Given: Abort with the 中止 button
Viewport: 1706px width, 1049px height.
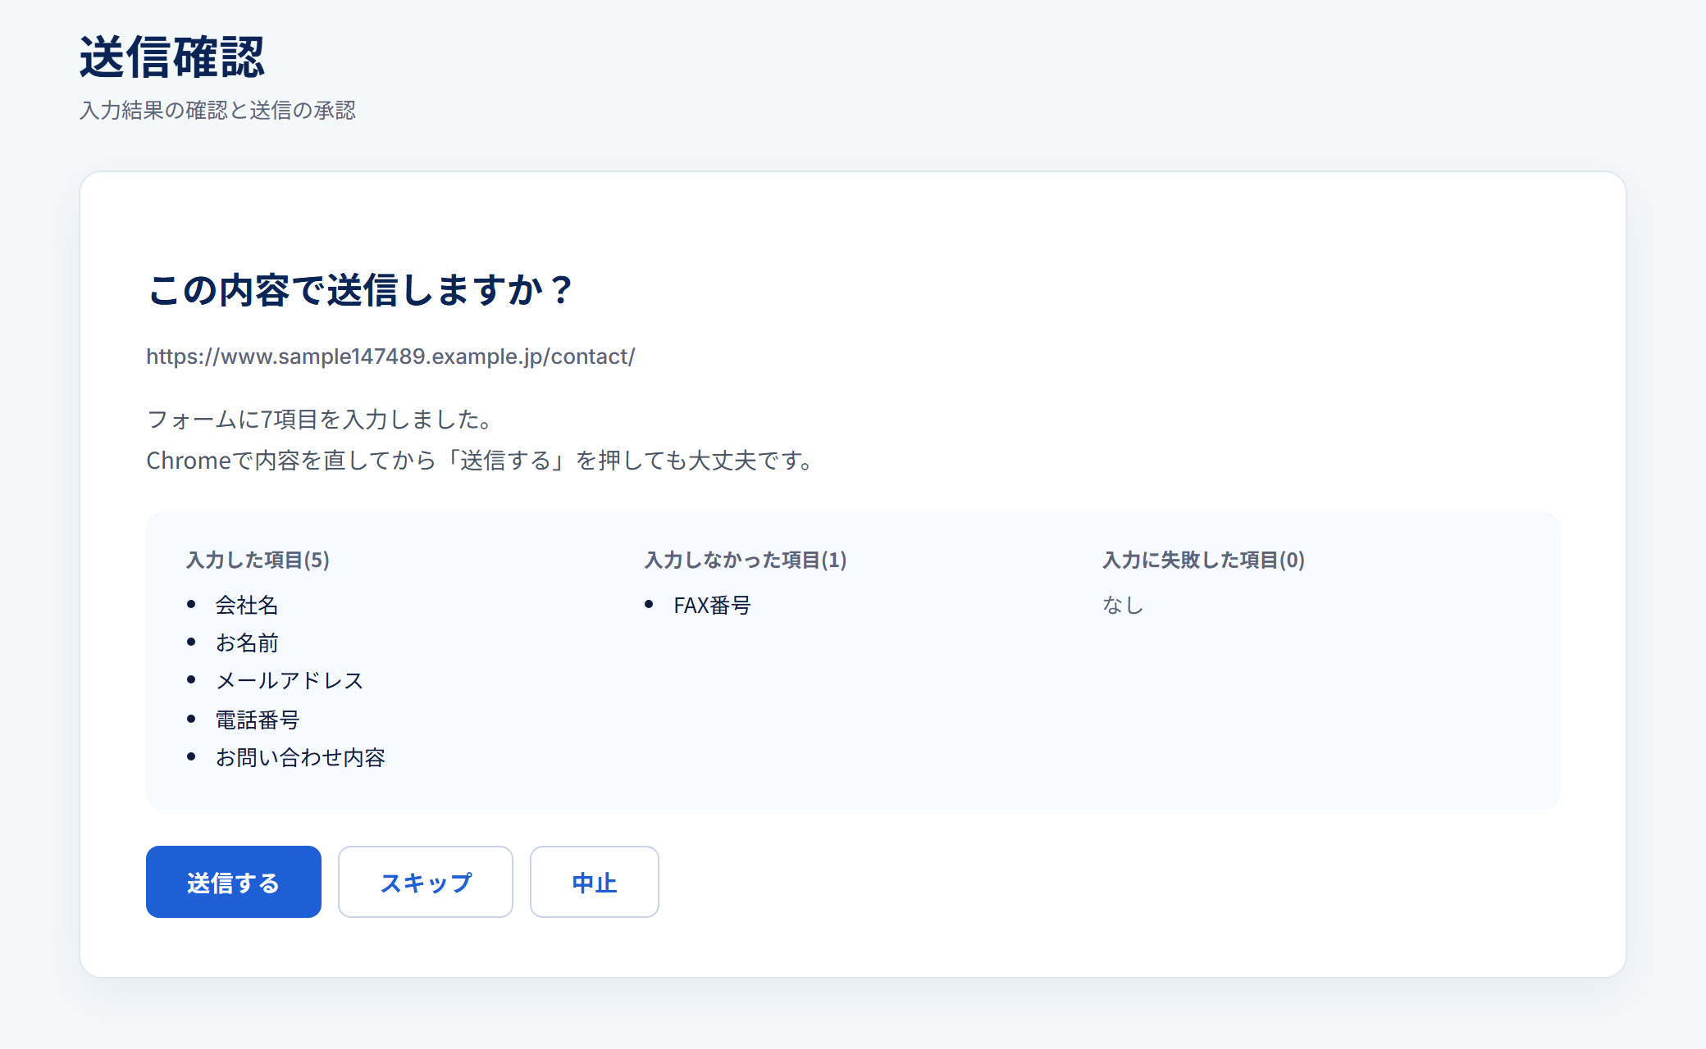Looking at the screenshot, I should 595,882.
